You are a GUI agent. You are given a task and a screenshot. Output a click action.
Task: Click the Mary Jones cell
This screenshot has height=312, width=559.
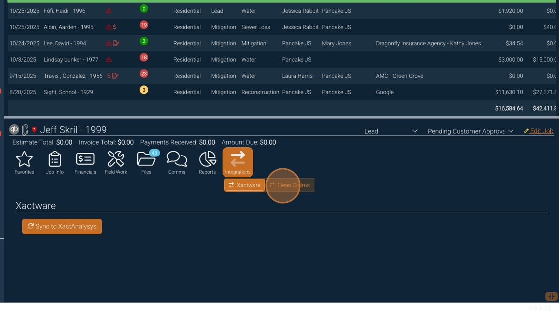[x=336, y=43]
